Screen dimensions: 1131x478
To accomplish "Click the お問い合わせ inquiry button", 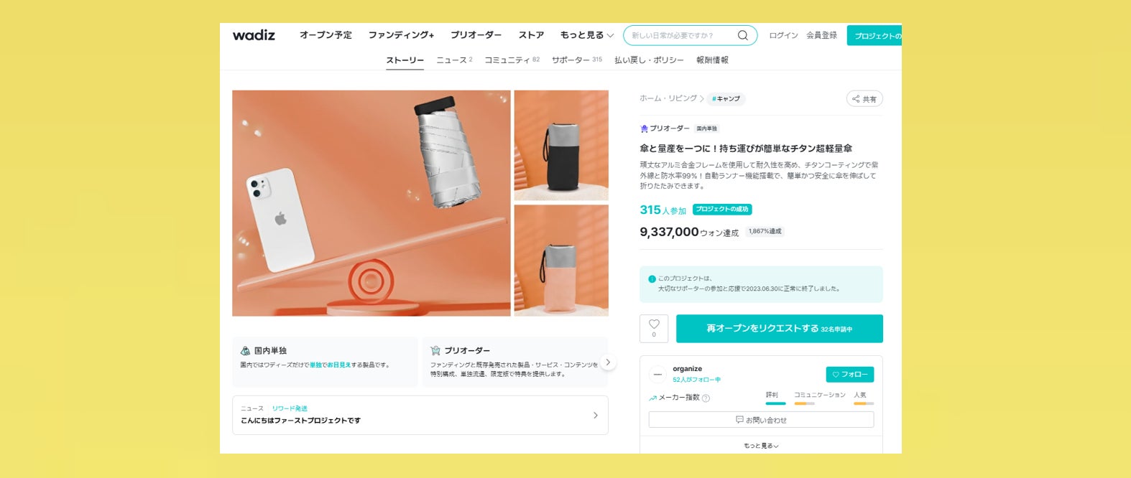I will (x=761, y=420).
